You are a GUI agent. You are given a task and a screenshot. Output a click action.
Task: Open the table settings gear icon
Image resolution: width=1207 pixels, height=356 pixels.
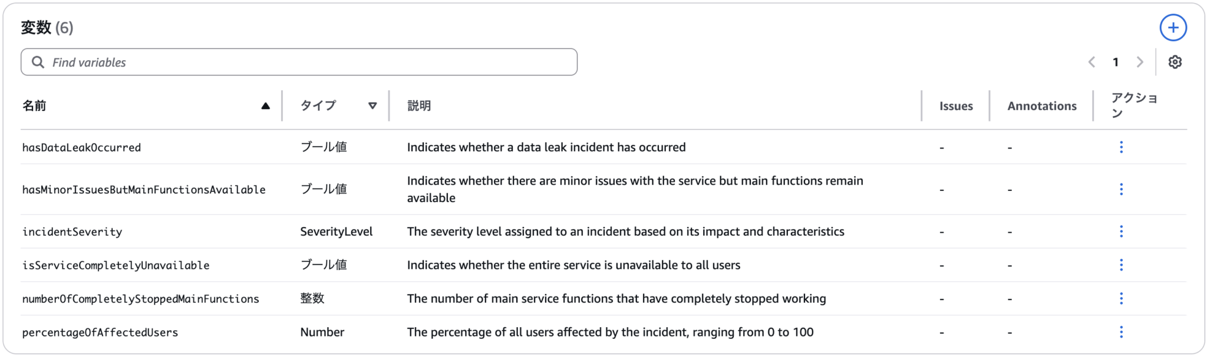[x=1175, y=61]
